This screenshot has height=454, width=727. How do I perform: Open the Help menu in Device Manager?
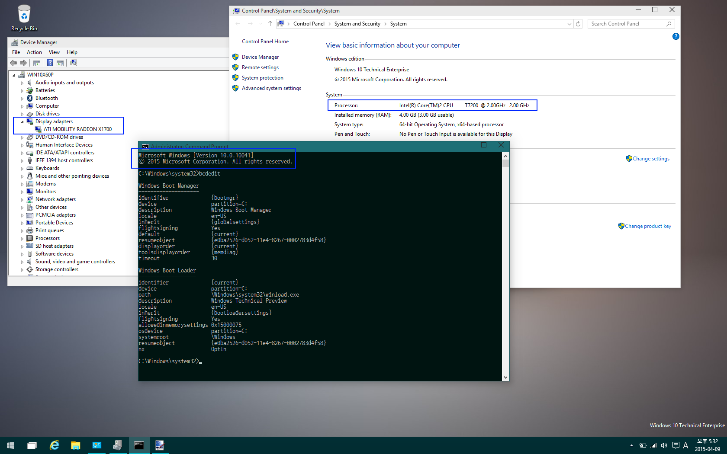pyautogui.click(x=72, y=52)
